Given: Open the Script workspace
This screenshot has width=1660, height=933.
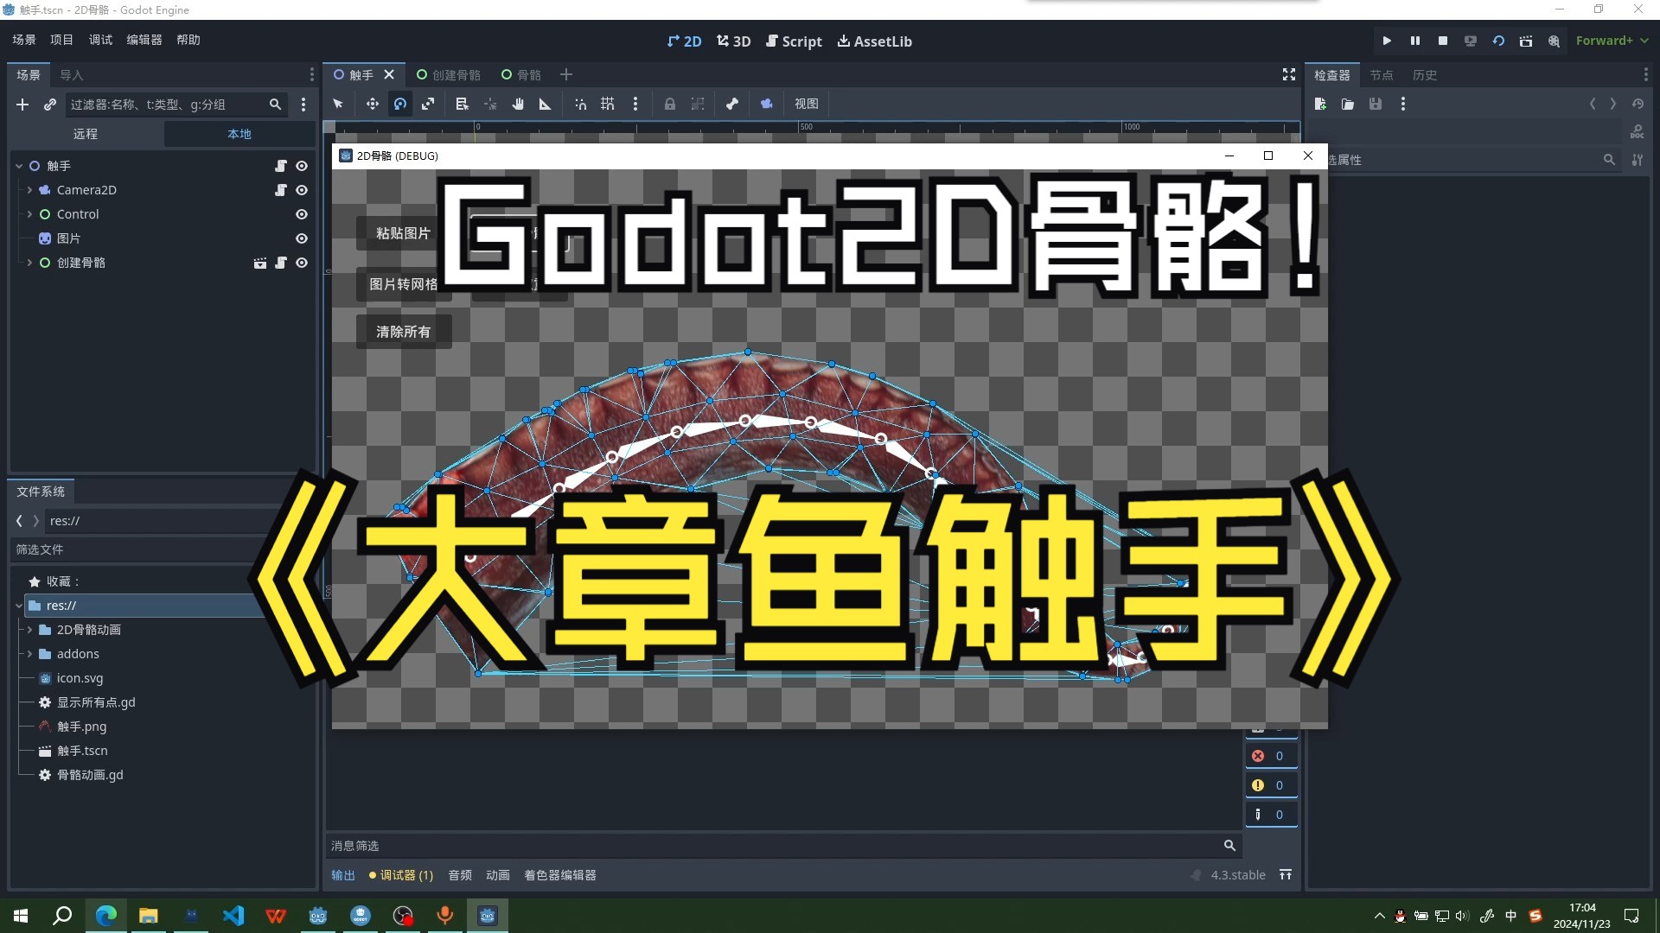Looking at the screenshot, I should pos(794,41).
